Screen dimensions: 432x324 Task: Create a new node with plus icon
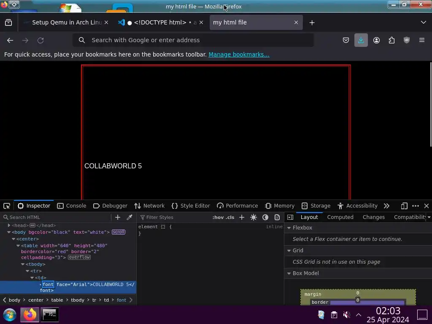pyautogui.click(x=118, y=217)
